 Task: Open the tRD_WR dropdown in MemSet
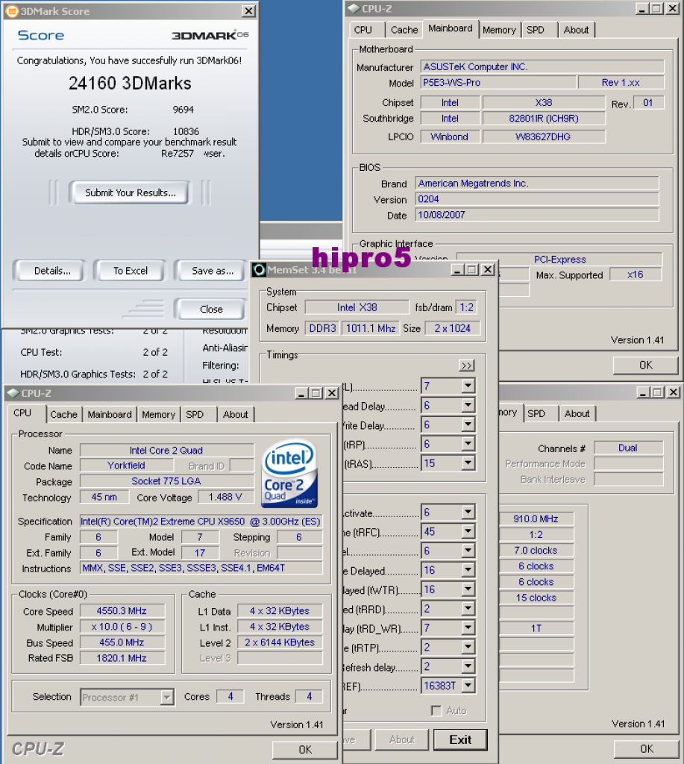click(x=468, y=627)
